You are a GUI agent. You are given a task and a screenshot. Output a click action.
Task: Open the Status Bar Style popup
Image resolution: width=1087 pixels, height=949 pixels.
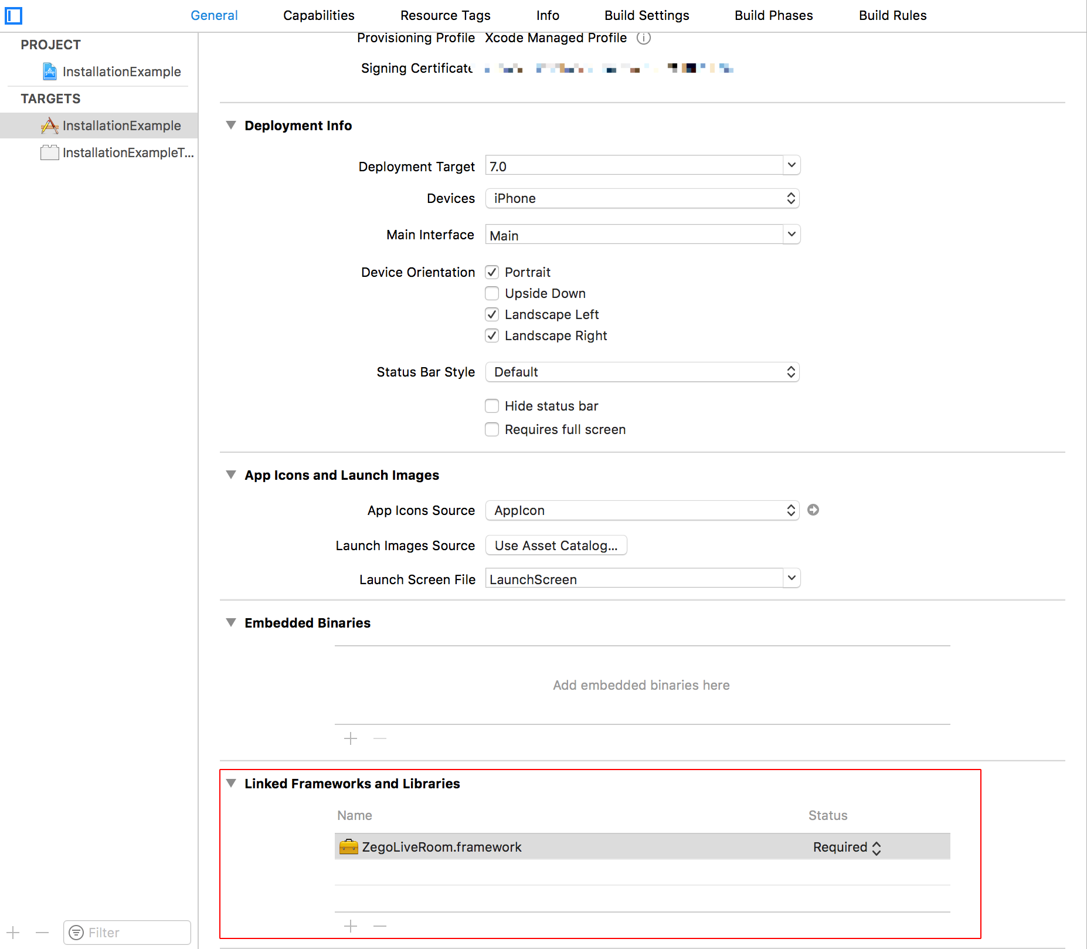643,372
